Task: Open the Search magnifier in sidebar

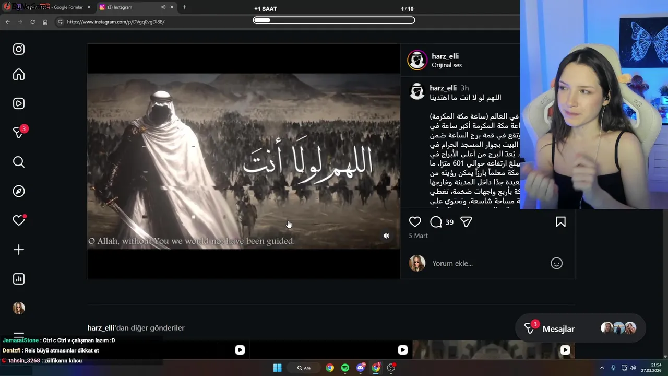Action: pyautogui.click(x=19, y=162)
